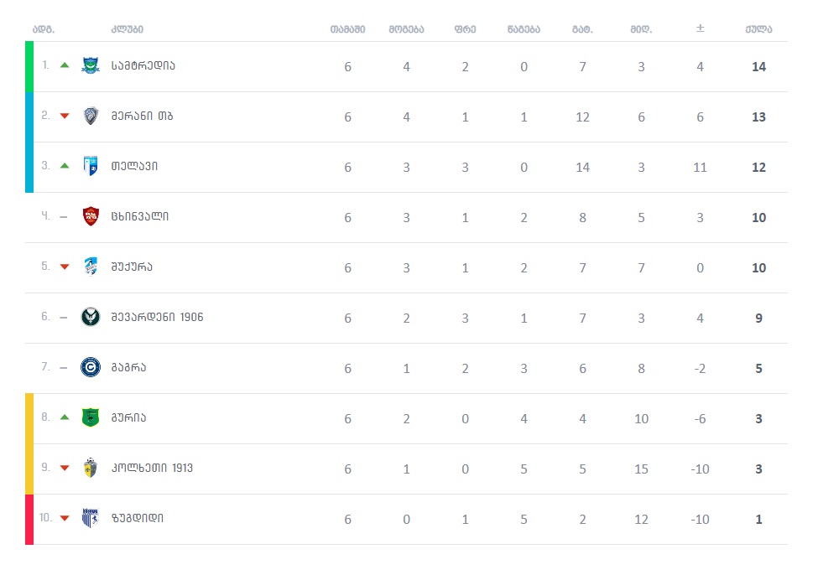Click the red down arrow beside ზუგდიდი
The image size is (818, 575).
point(65,518)
